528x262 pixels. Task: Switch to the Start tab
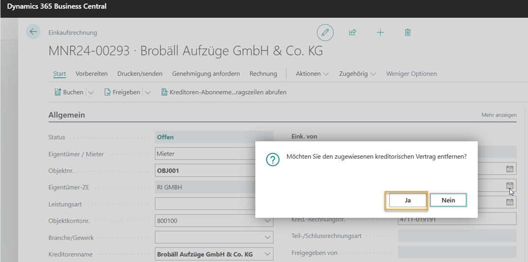[60, 74]
